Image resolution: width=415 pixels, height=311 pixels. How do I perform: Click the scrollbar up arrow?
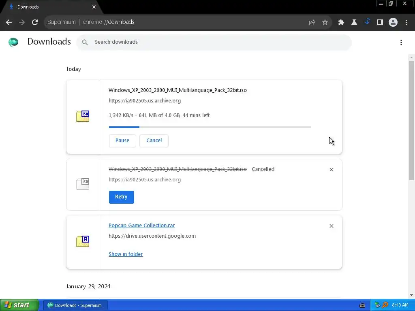(411, 58)
